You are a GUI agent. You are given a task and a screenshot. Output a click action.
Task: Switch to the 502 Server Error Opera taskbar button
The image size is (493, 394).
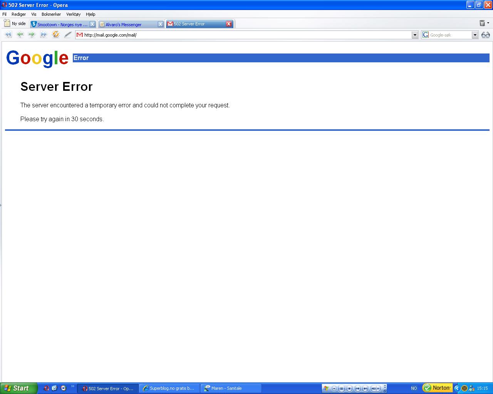pyautogui.click(x=108, y=388)
